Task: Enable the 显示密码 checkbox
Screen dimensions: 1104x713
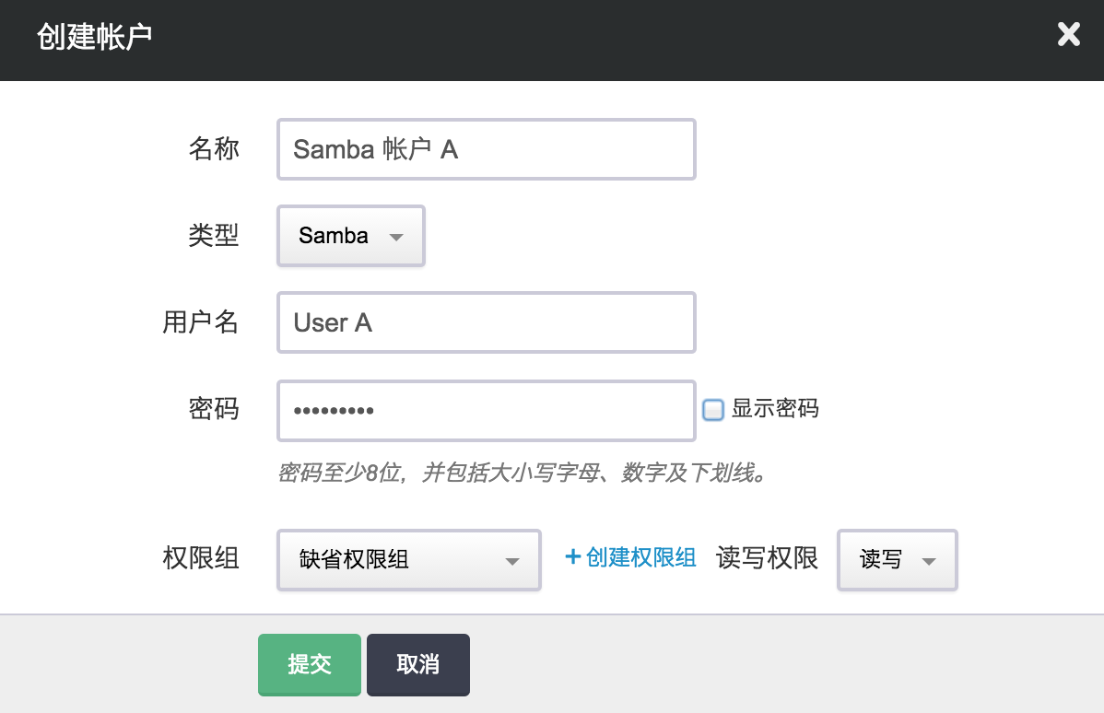Action: [x=712, y=409]
